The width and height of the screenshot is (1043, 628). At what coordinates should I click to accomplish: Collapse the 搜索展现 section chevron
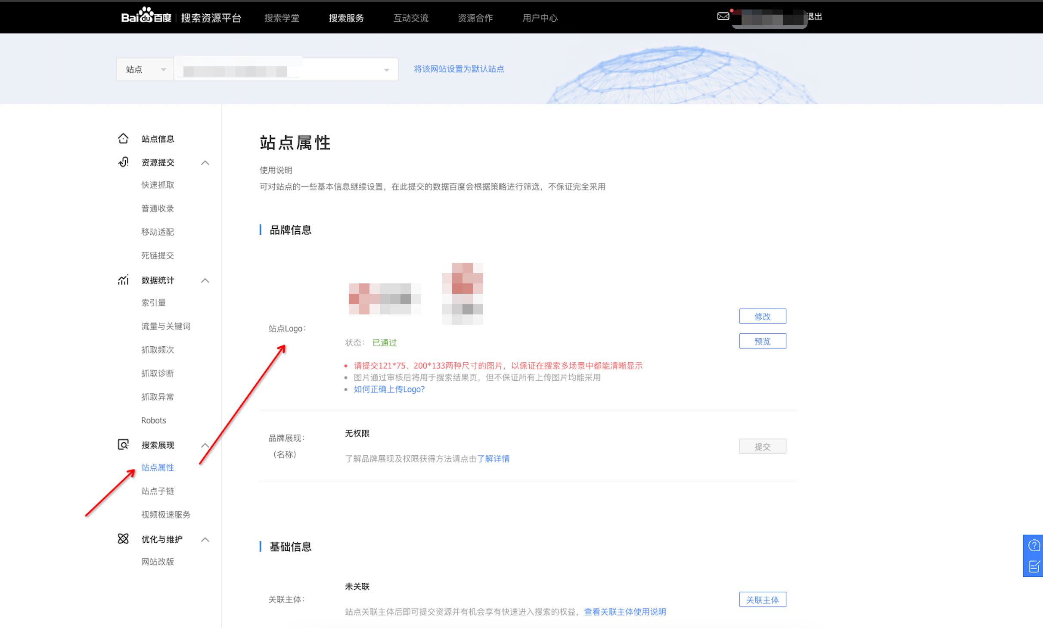coord(205,445)
